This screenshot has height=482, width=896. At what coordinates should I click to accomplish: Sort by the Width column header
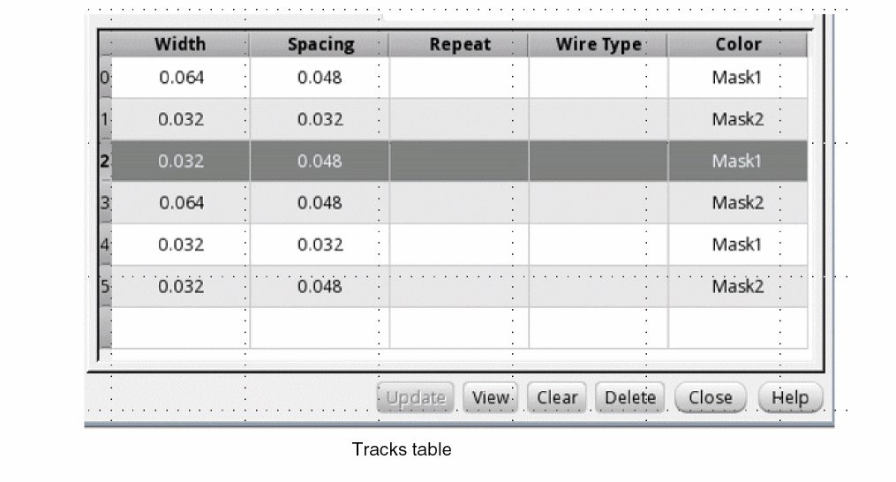coord(180,44)
